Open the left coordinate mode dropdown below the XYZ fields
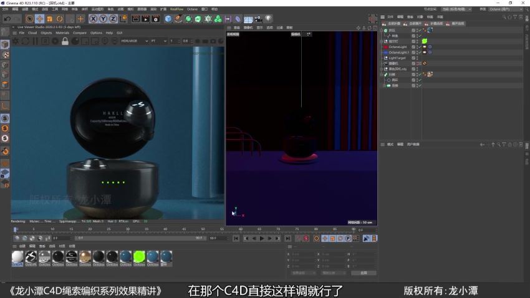 coord(303,273)
